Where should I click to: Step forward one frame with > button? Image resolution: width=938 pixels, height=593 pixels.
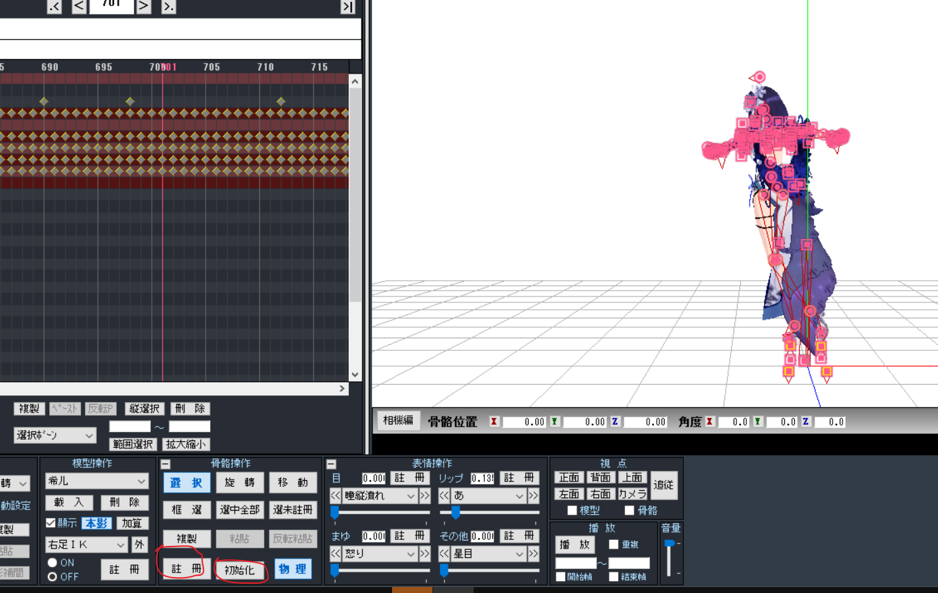(x=143, y=7)
